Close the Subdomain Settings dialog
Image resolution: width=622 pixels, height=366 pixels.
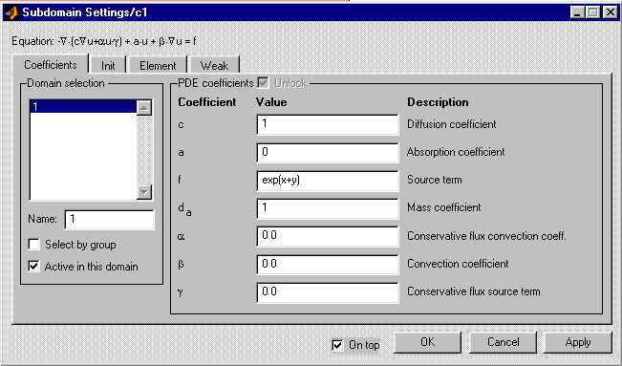[610, 12]
